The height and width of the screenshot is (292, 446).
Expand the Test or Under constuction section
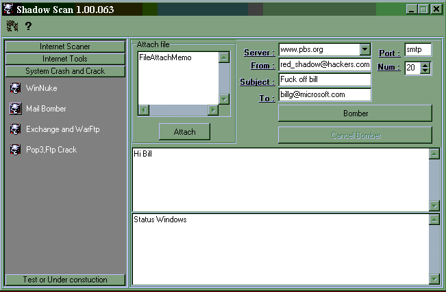pos(65,280)
